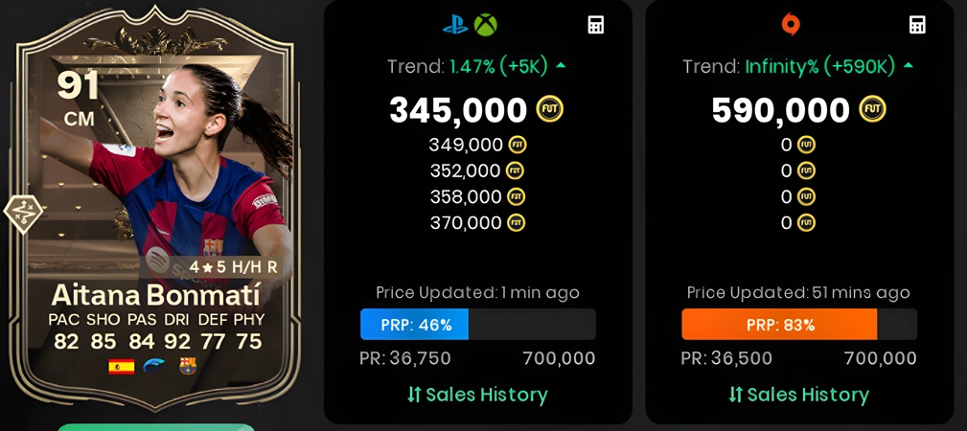Open the PC Sales History link
This screenshot has height=431, width=967.
798,395
